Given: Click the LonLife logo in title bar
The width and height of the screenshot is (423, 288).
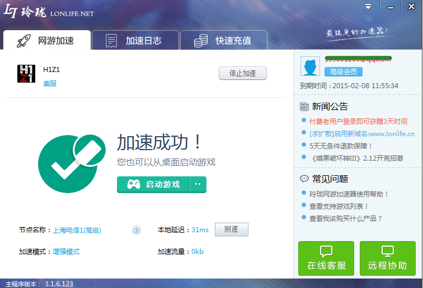Looking at the screenshot, I should [x=49, y=12].
